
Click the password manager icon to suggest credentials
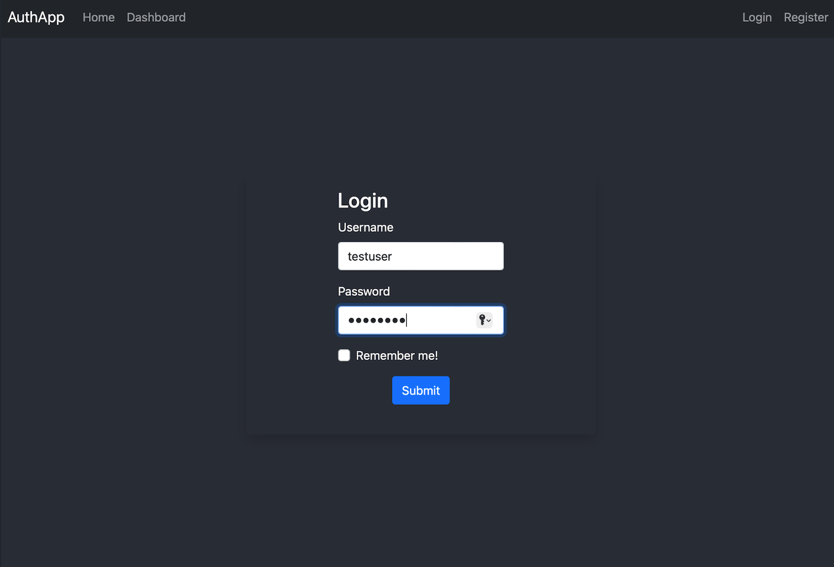tap(483, 320)
